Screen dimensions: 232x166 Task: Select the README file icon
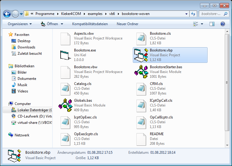tap(141, 139)
